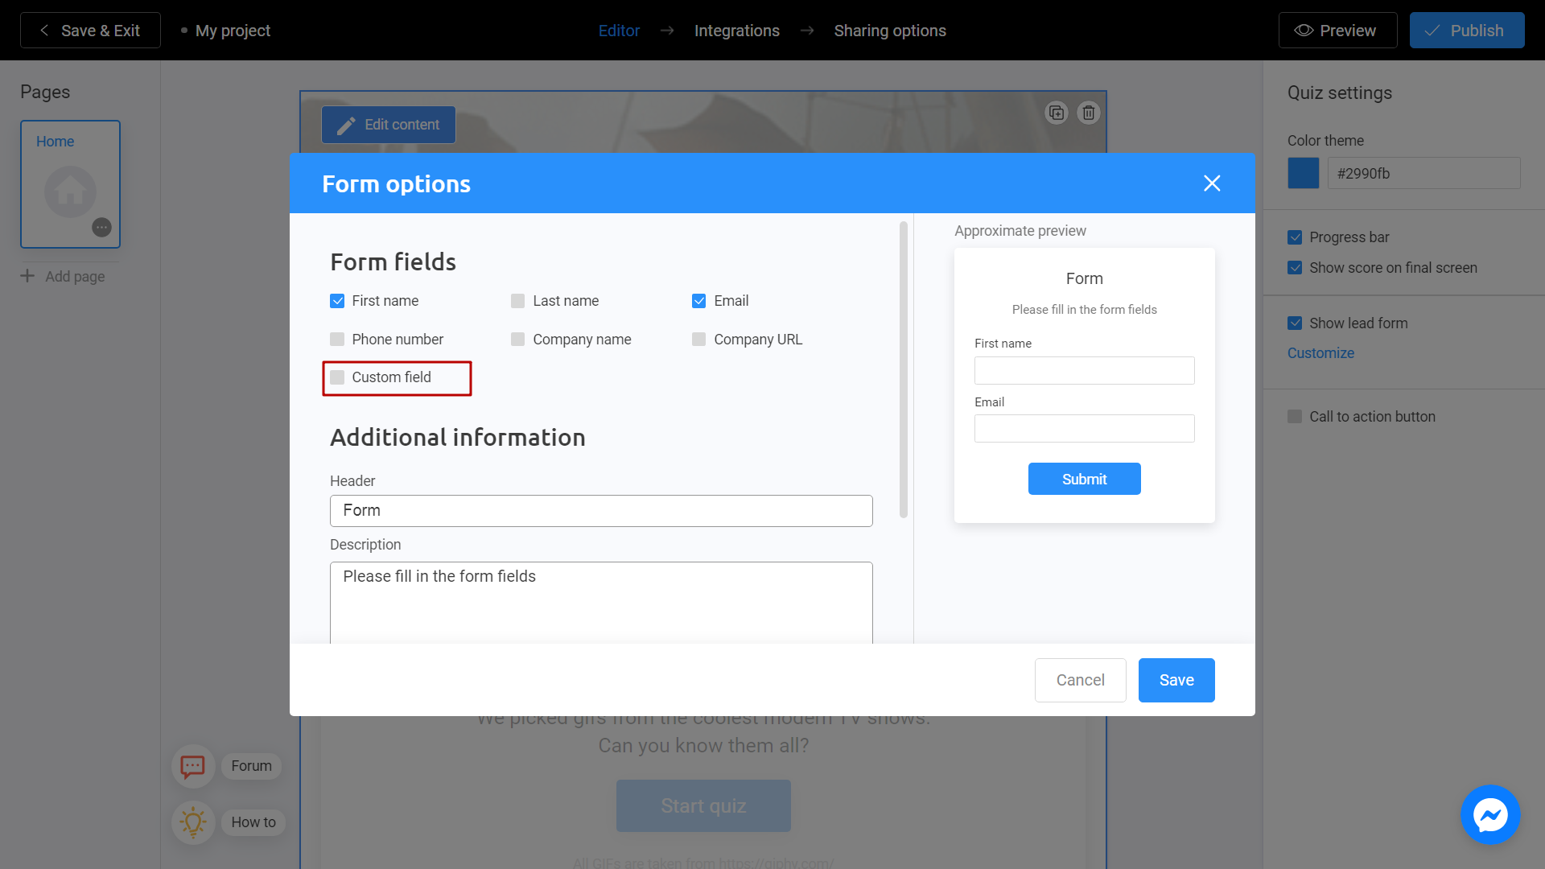Expand the Sharing options step in header

tap(890, 30)
